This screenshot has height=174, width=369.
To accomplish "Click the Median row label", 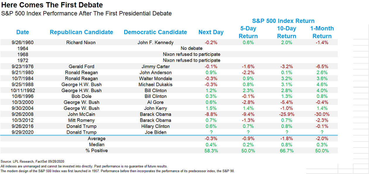I will 97,145.
